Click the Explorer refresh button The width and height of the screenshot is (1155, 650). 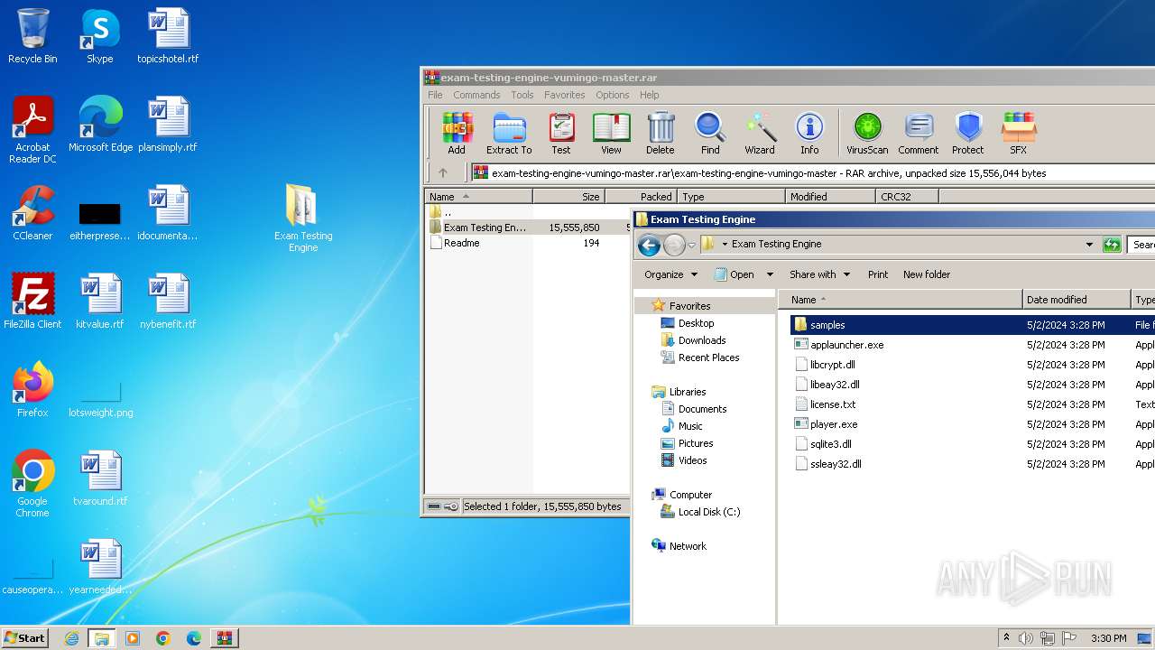(1112, 245)
